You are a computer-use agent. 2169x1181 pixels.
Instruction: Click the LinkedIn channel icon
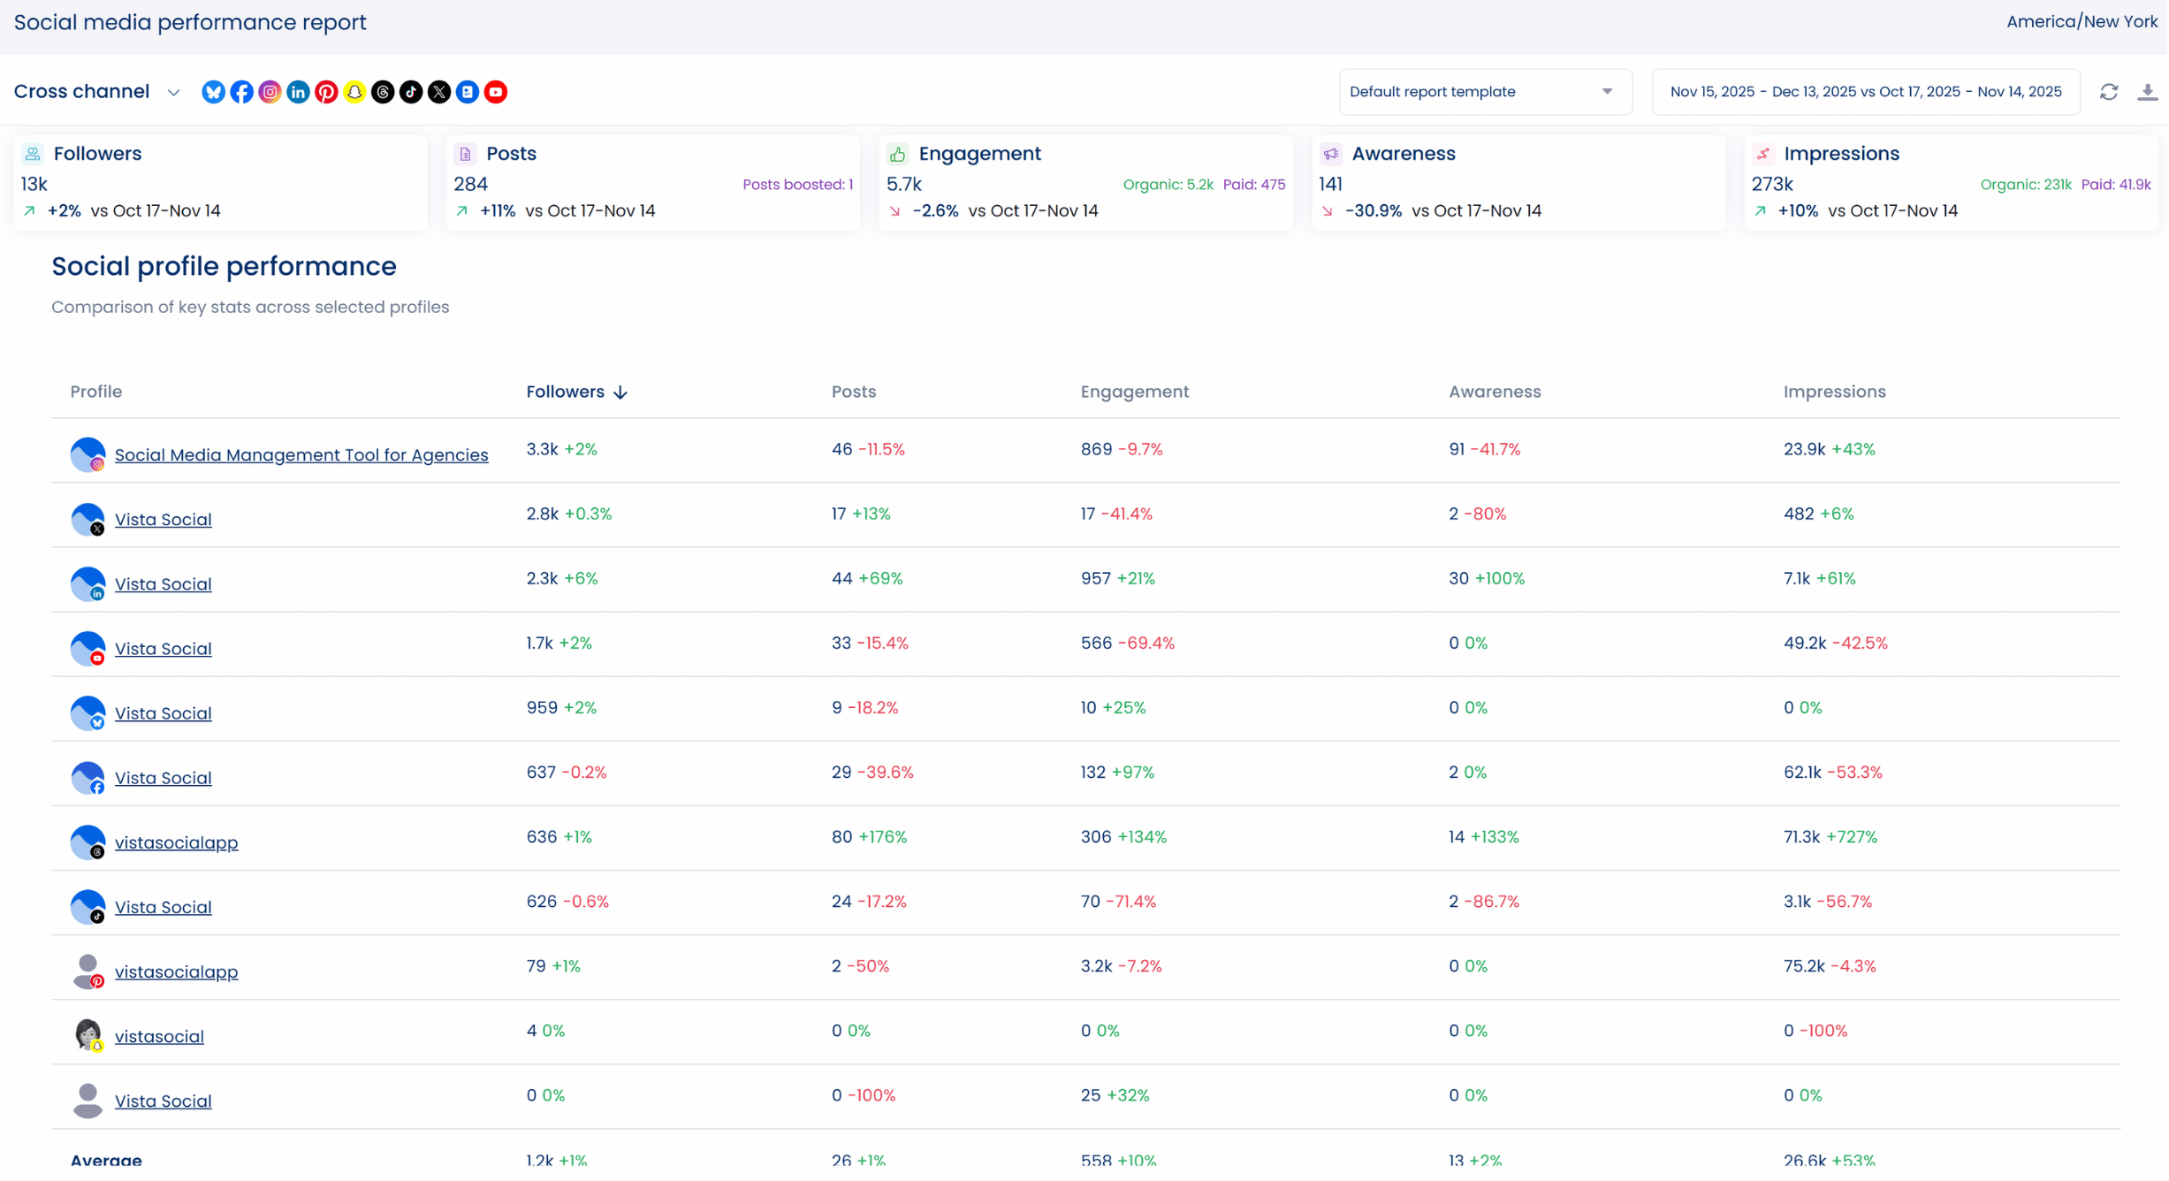(298, 92)
